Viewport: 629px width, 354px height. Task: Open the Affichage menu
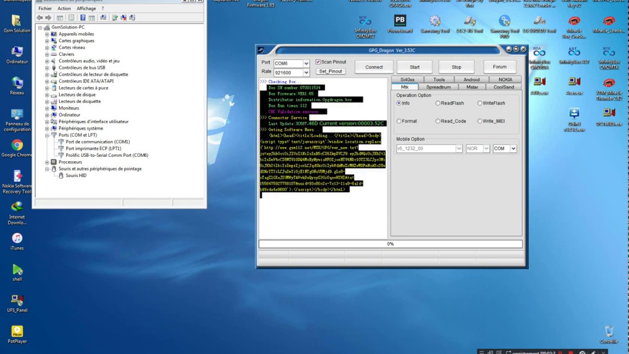[x=86, y=8]
